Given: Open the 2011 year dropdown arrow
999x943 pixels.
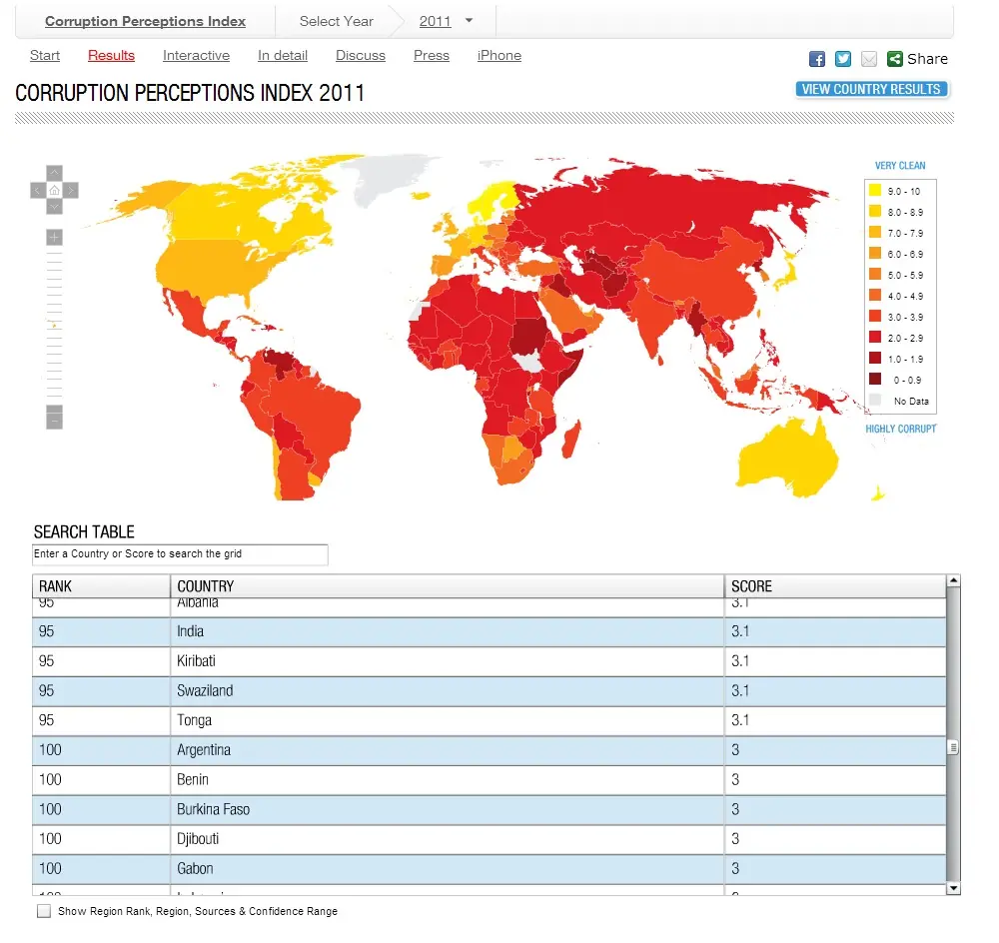Looking at the screenshot, I should tap(469, 20).
